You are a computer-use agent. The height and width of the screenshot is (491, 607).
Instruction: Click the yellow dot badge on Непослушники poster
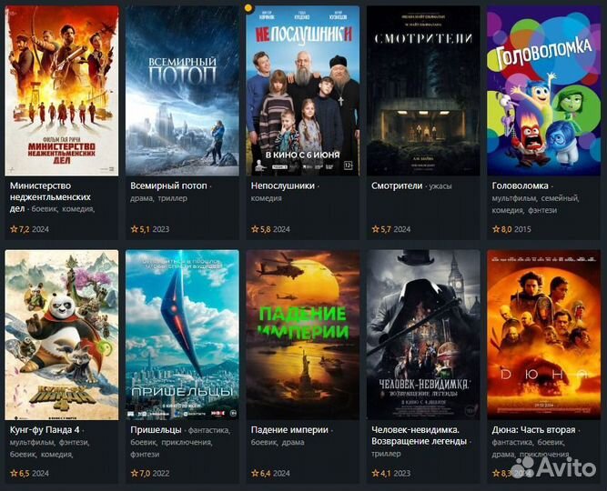[x=249, y=7]
